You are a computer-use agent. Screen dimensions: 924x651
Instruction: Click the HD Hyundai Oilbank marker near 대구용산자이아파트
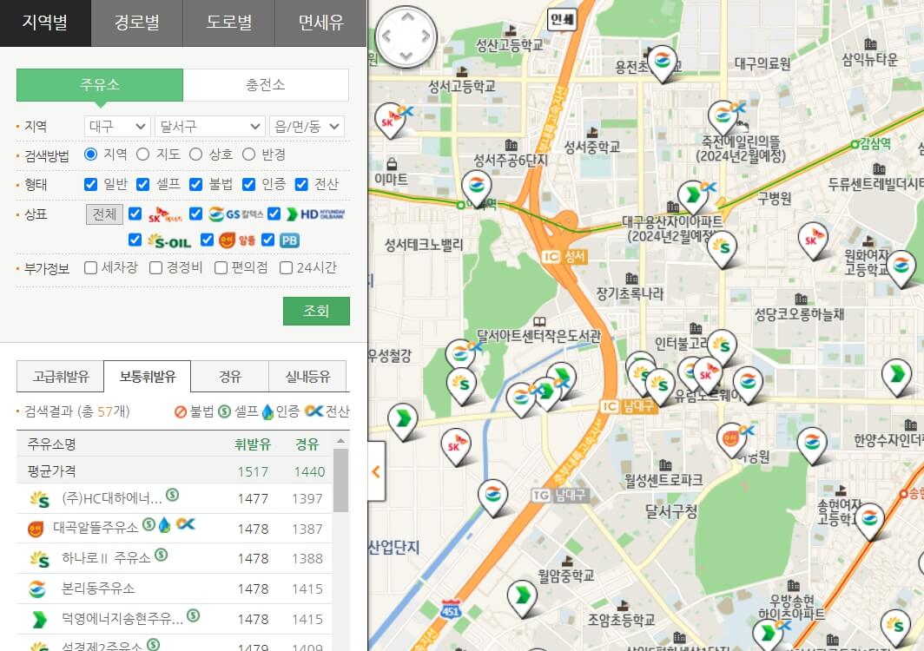click(692, 197)
